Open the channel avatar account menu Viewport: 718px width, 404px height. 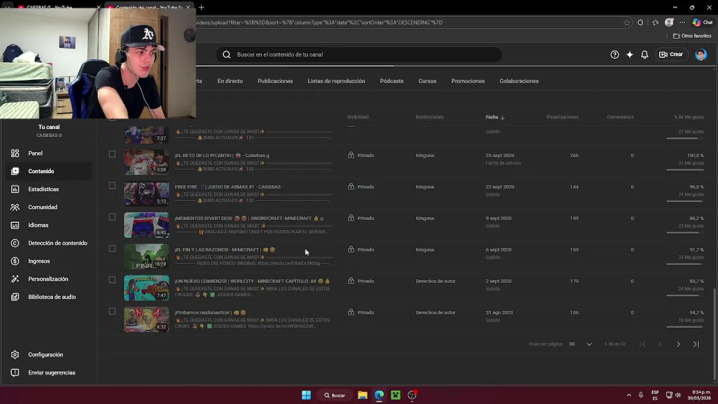click(x=701, y=54)
